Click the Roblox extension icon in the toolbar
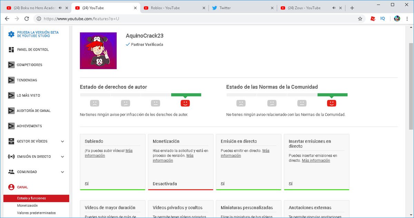This screenshot has width=414, height=218. point(373,19)
